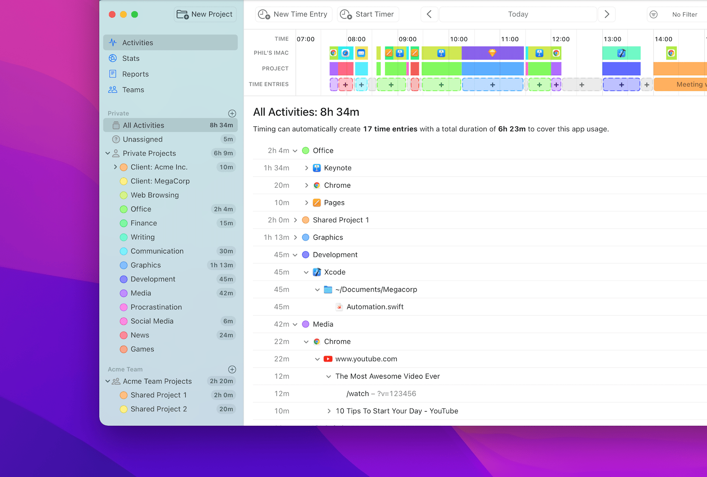Select Writing project in sidebar

pos(170,237)
